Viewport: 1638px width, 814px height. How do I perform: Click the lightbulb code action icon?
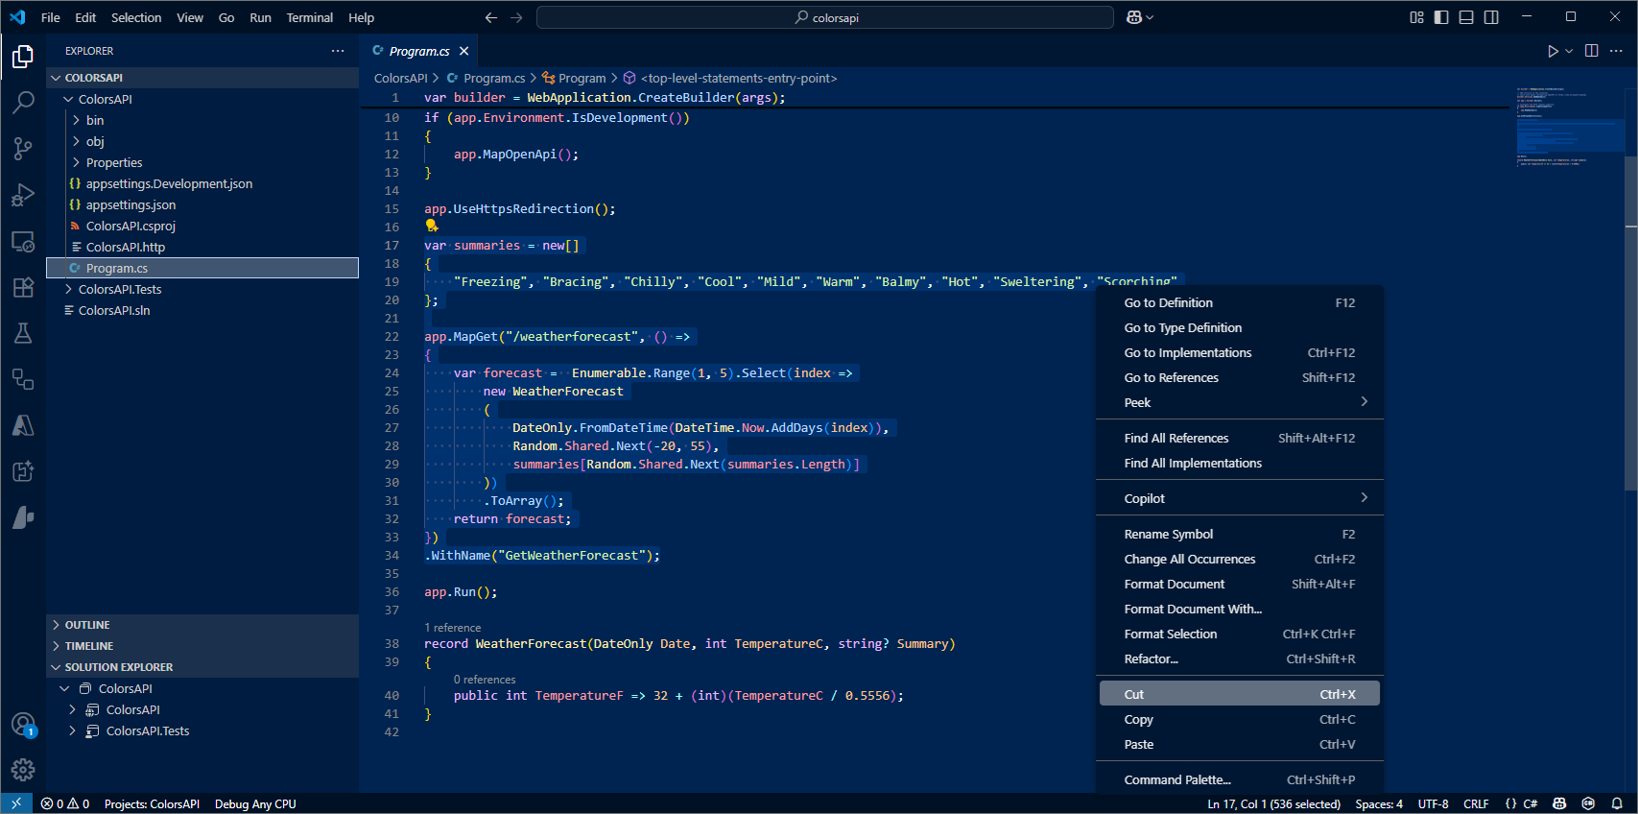(432, 227)
